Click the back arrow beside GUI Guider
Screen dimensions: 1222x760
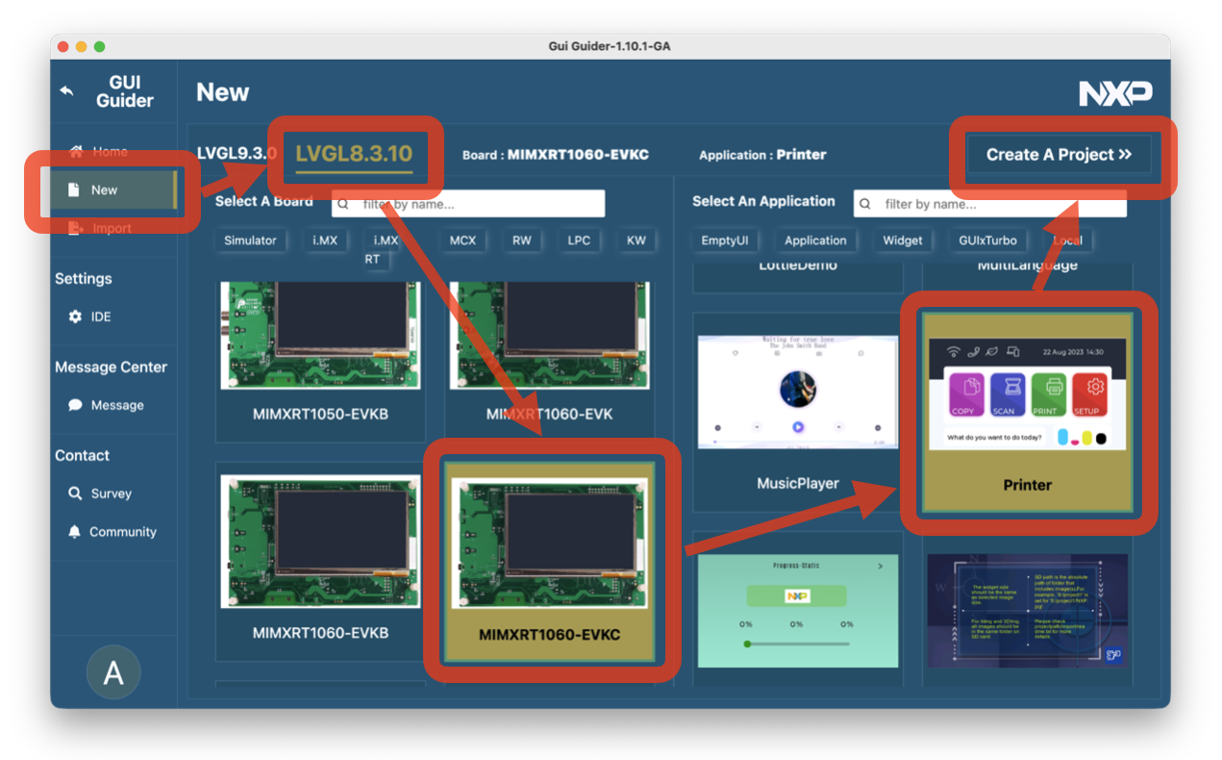[66, 91]
